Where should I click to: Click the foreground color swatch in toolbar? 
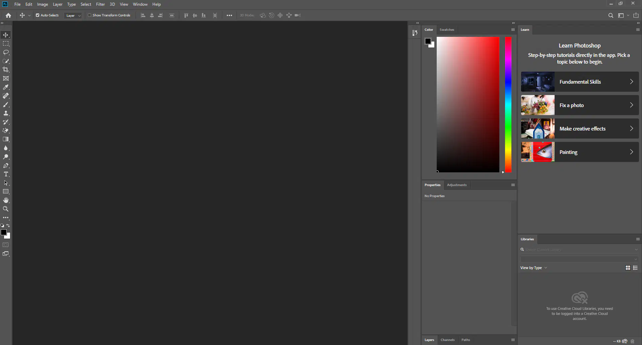point(4,232)
